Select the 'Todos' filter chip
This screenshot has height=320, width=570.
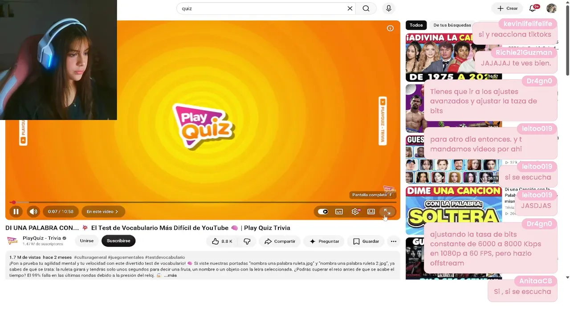[416, 25]
